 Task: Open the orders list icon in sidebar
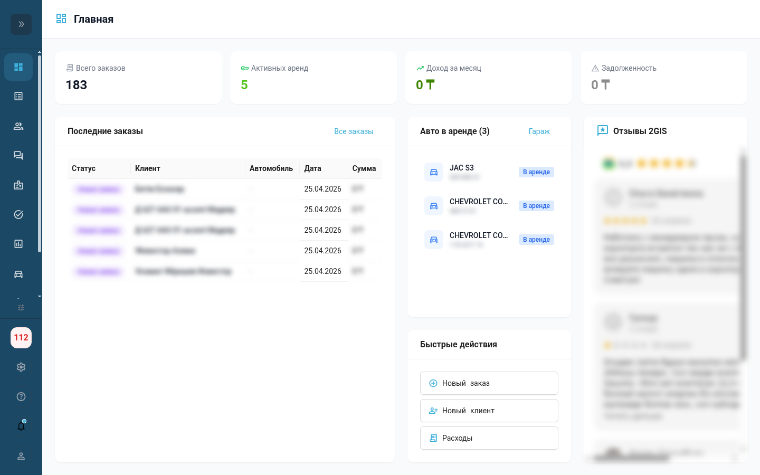(18, 96)
